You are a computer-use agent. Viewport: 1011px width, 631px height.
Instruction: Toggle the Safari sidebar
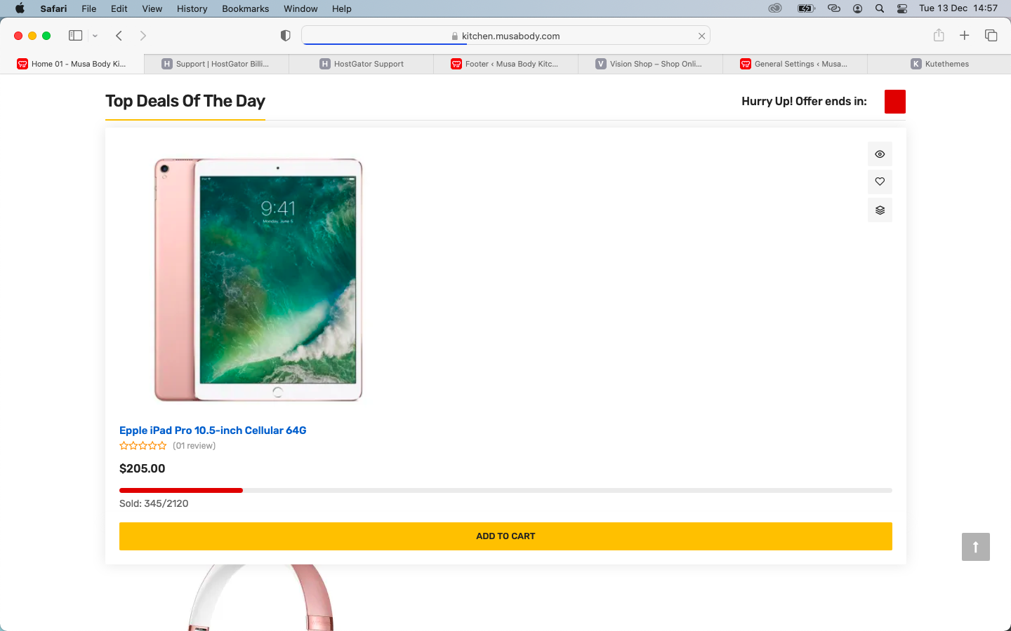75,36
